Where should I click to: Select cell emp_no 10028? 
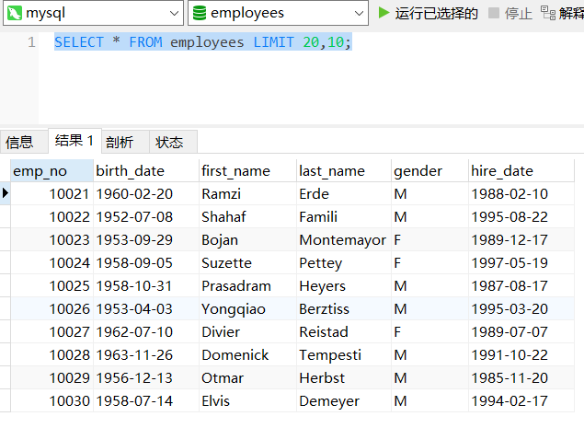click(52, 355)
